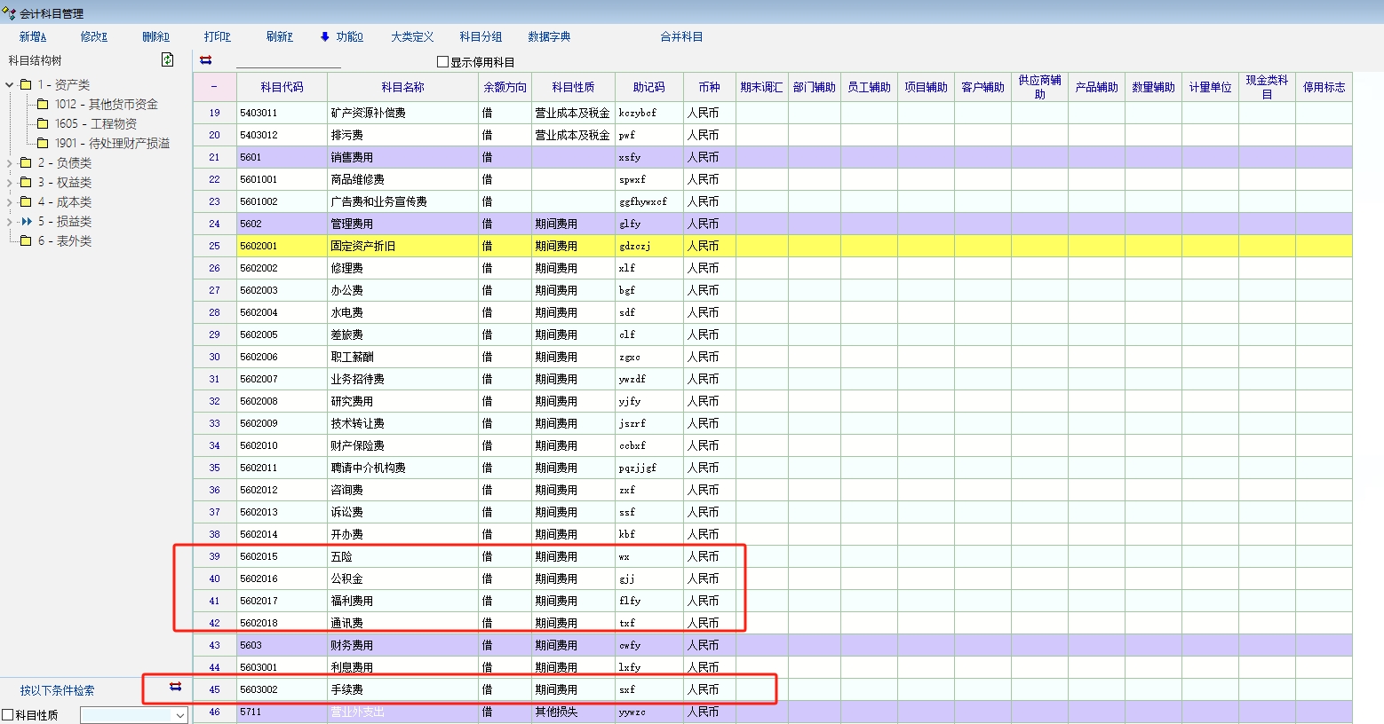Click the blue down-arrow icon before 功能
Image resolution: width=1384 pixels, height=724 pixels.
[325, 36]
